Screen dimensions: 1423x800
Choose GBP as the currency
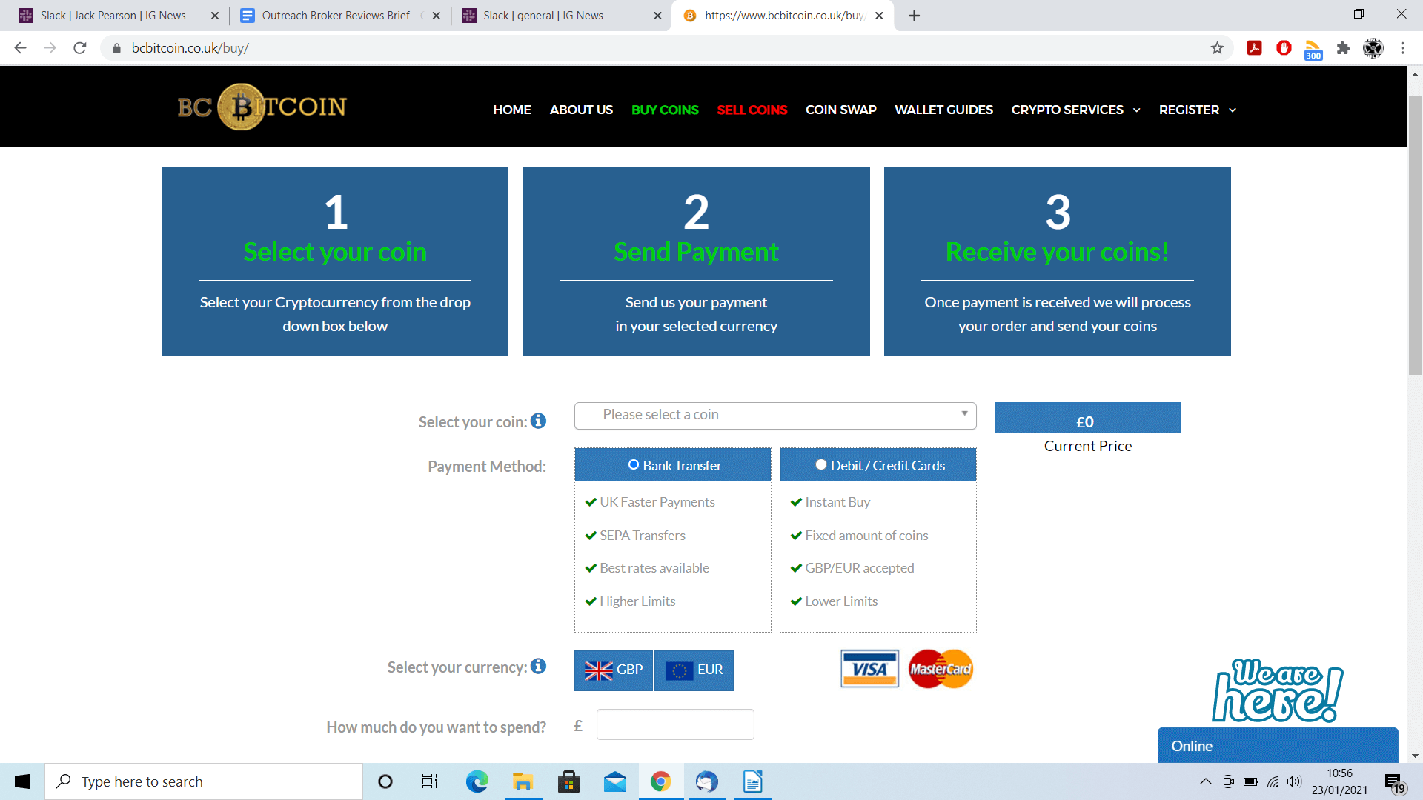[x=614, y=670]
